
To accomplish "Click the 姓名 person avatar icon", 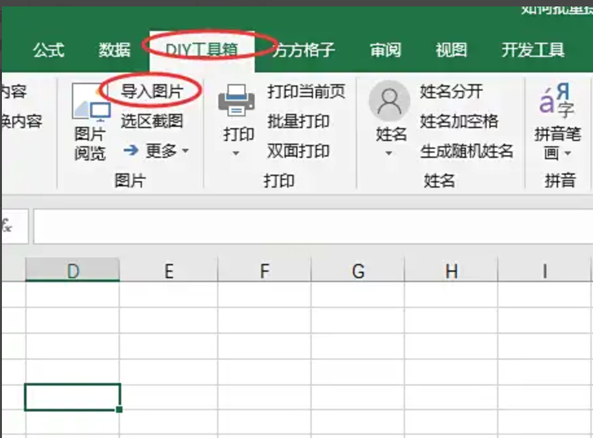I will tap(390, 100).
